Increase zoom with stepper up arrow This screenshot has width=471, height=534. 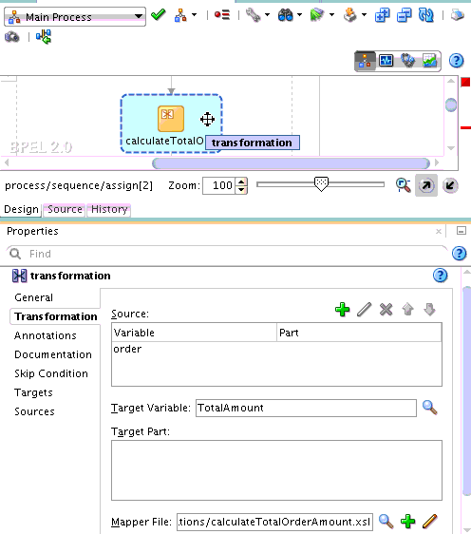tap(241, 182)
